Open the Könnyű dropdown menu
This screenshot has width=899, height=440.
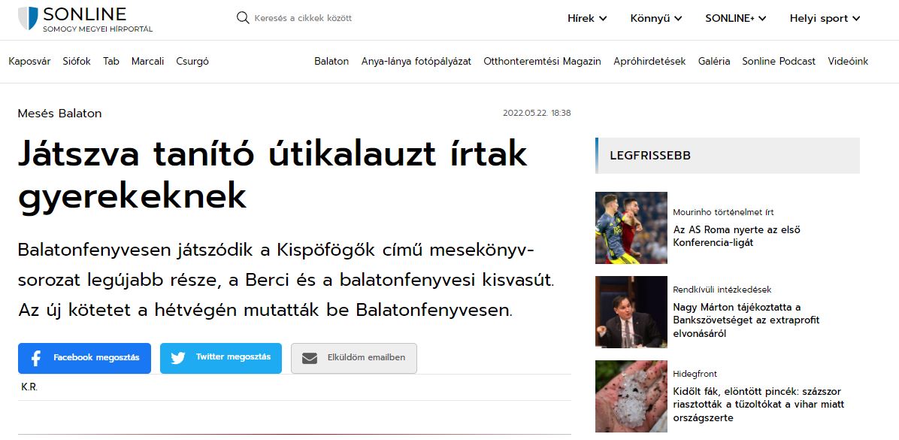pyautogui.click(x=656, y=19)
